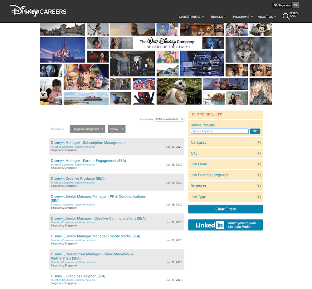Click the Search Jobs magnifying glass icon

[x=286, y=16]
